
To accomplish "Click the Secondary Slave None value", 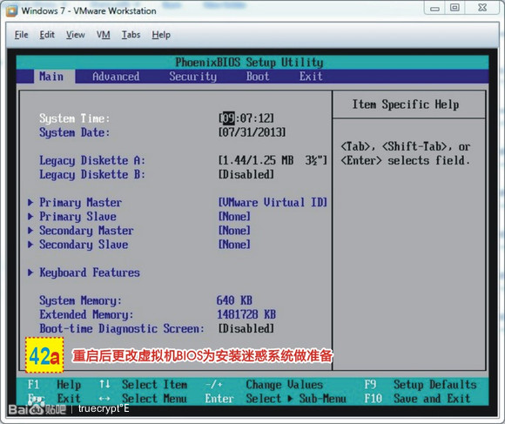I will (234, 245).
